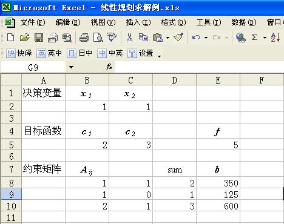Expand the Name Box dropdown arrow
284x224 pixels.
[71, 67]
